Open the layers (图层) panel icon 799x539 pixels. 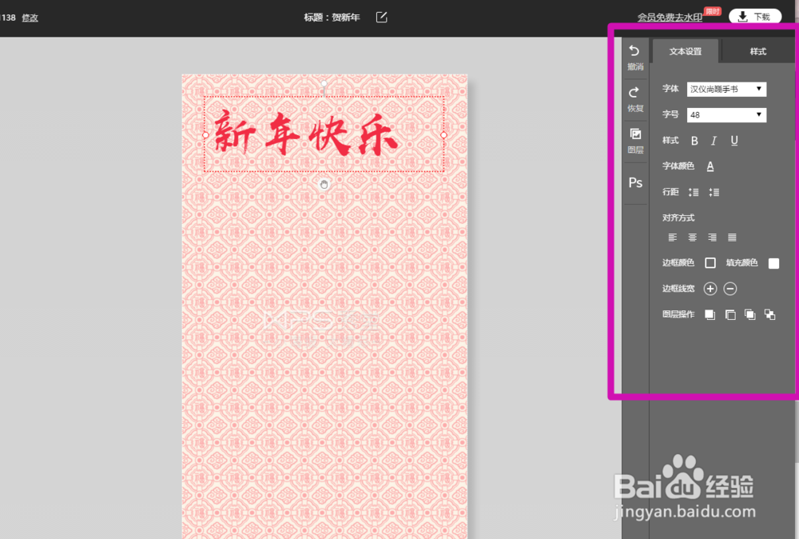point(635,134)
